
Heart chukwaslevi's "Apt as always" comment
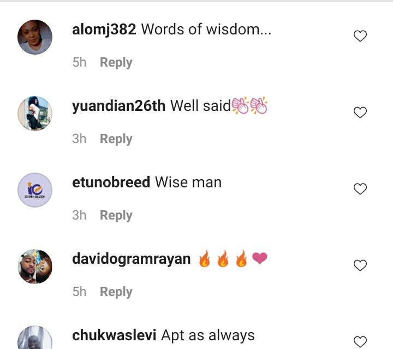coord(360,342)
